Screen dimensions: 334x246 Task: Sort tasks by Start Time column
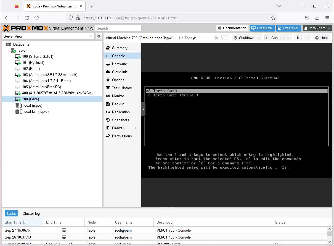pyautogui.click(x=22, y=222)
